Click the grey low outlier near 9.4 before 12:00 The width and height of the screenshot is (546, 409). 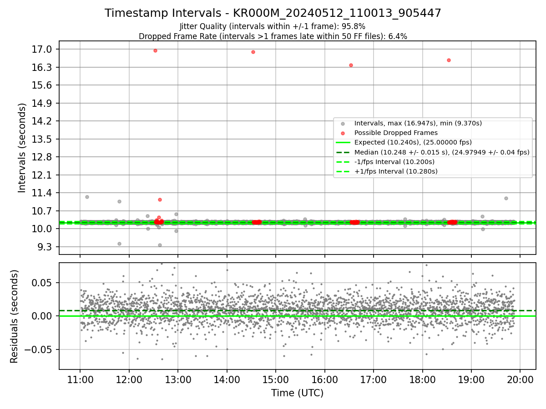119,244
